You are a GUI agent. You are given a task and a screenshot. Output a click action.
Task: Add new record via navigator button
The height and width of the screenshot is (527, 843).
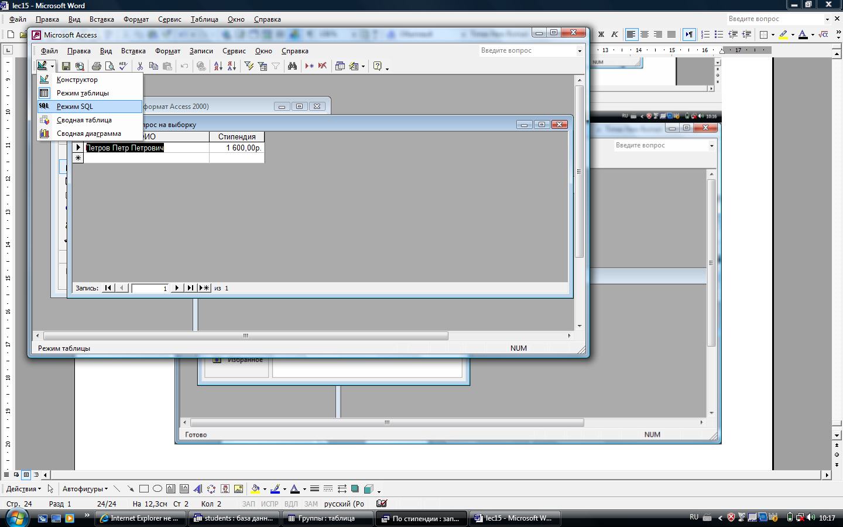click(204, 288)
